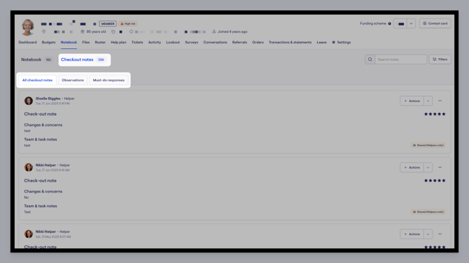The image size is (469, 263).
Task: Switch to the Files tab
Action: point(86,43)
